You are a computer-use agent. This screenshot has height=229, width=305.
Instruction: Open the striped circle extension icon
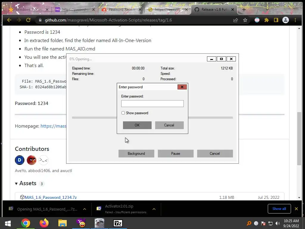(257, 20)
